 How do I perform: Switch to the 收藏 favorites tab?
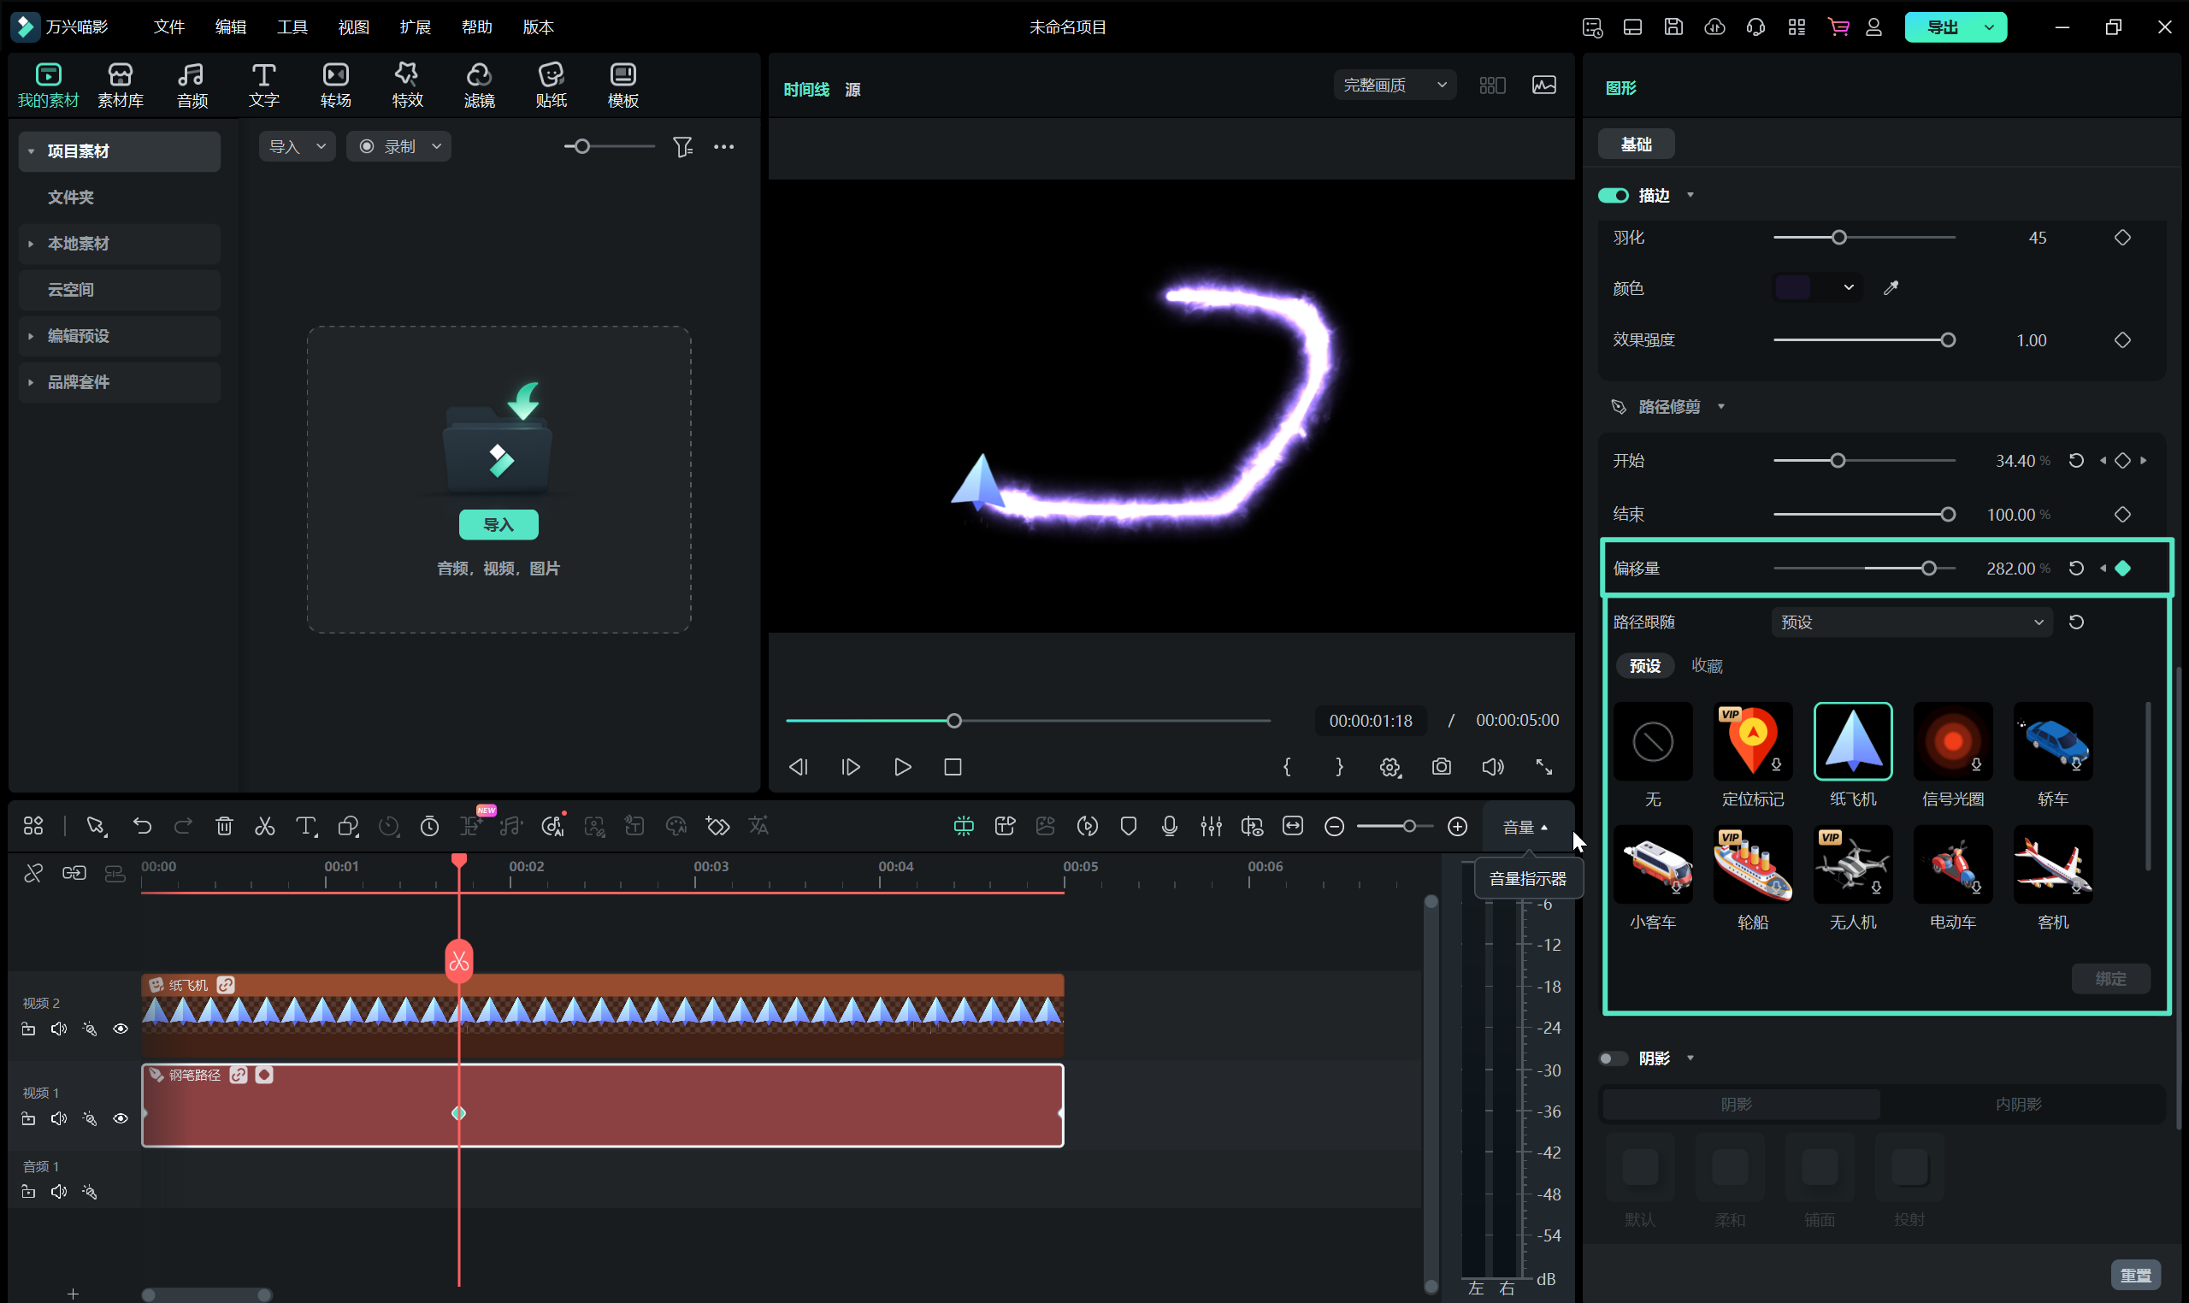[x=1706, y=665]
